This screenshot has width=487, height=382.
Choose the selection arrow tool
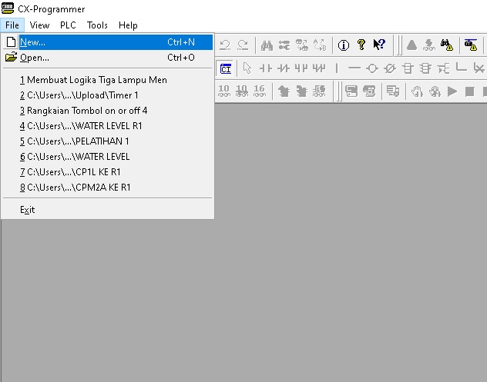coord(247,68)
